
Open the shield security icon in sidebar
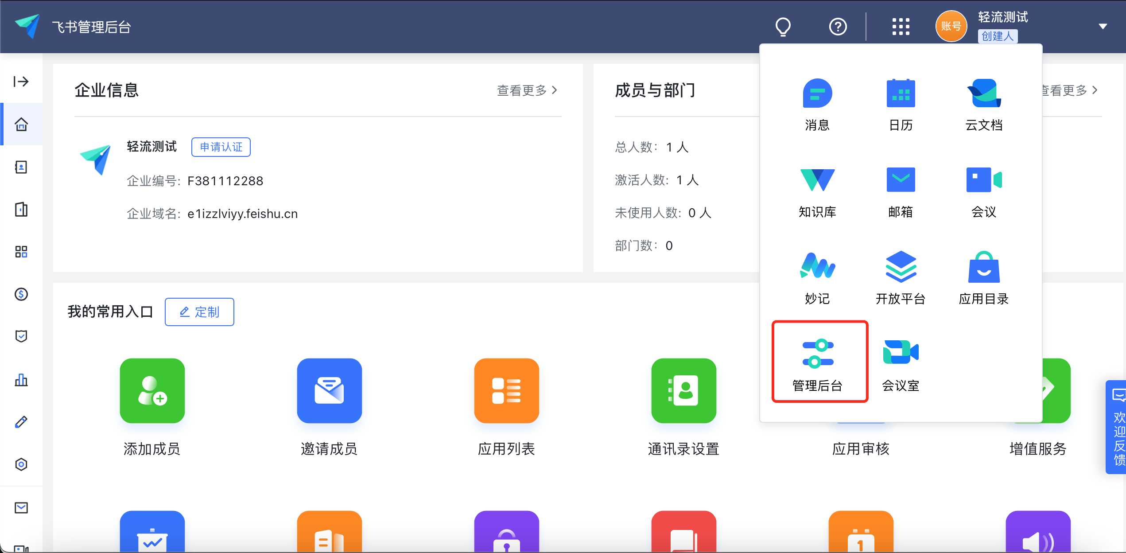pyautogui.click(x=21, y=336)
